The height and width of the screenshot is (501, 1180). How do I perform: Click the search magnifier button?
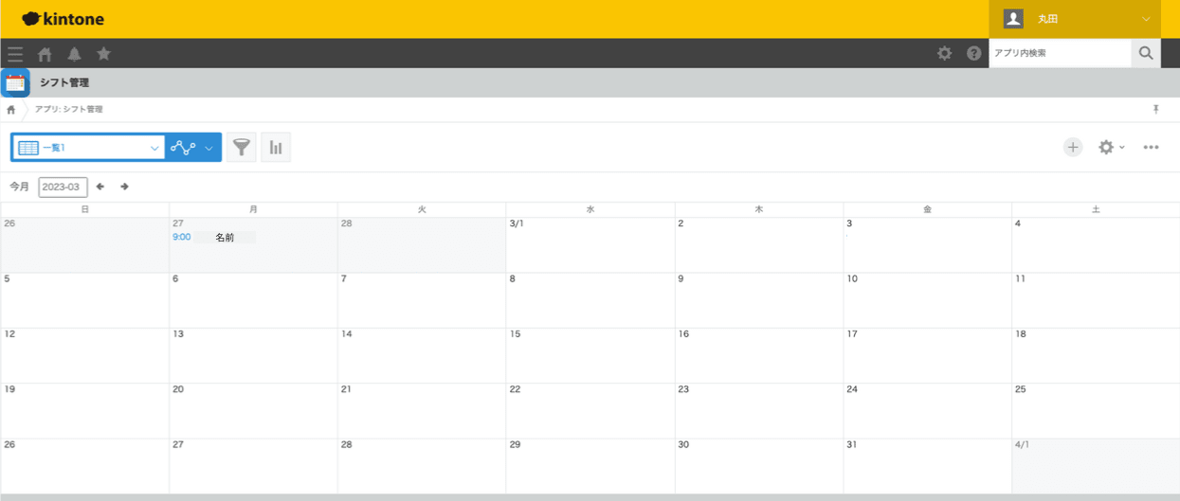pos(1146,53)
